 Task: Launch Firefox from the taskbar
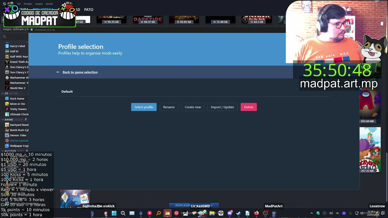click(256, 213)
